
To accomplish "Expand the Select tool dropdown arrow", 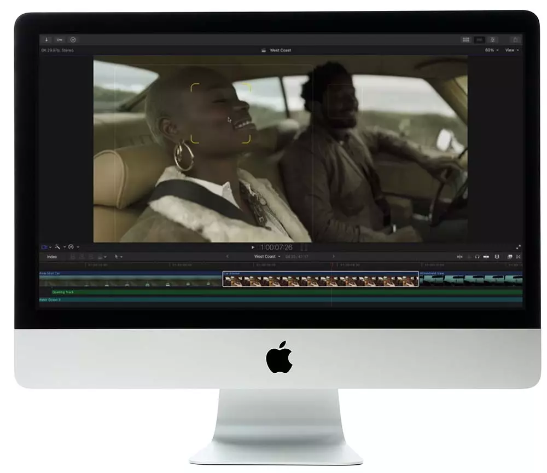I will (x=121, y=257).
